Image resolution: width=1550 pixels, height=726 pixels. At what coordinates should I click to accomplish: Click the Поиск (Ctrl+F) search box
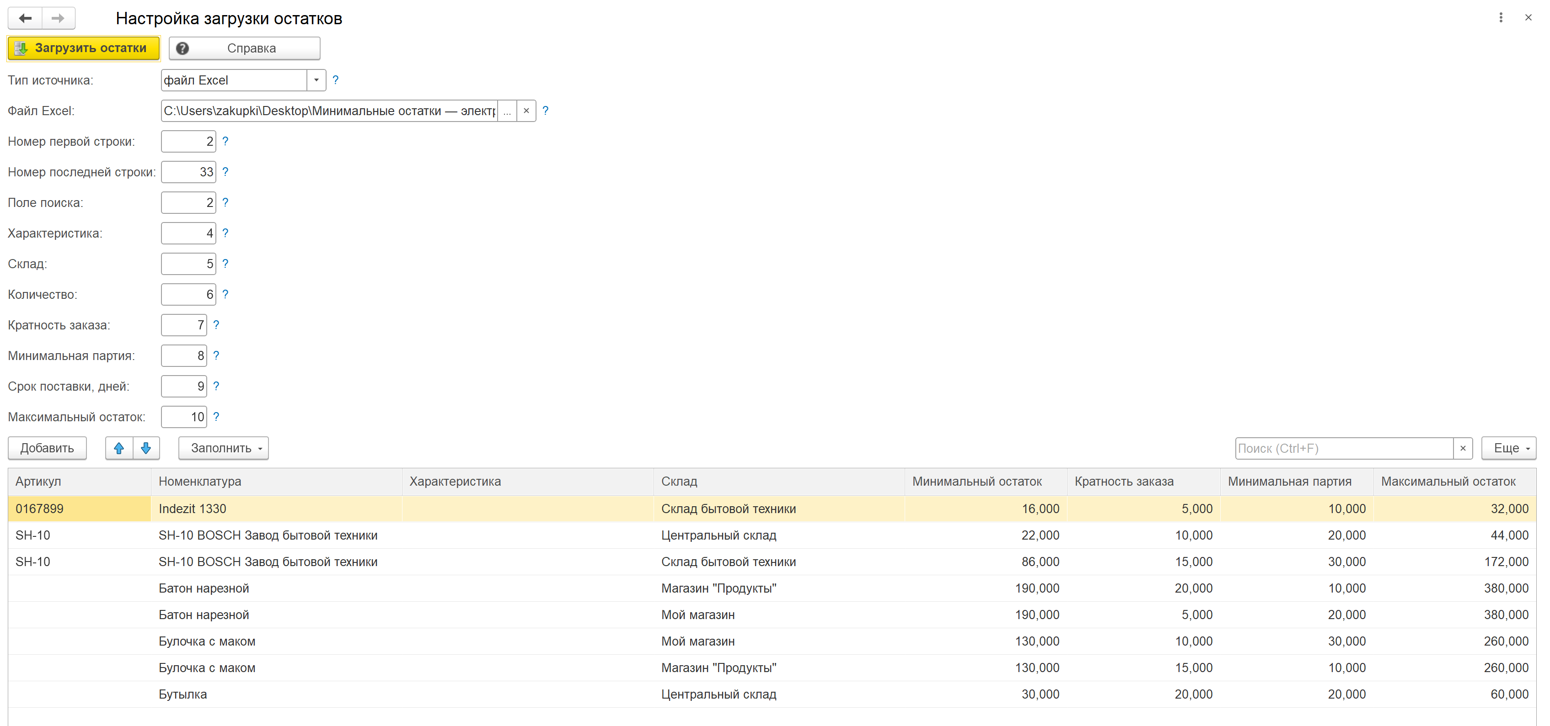click(1344, 448)
